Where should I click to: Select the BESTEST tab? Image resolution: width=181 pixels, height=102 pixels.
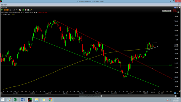coord(4,5)
